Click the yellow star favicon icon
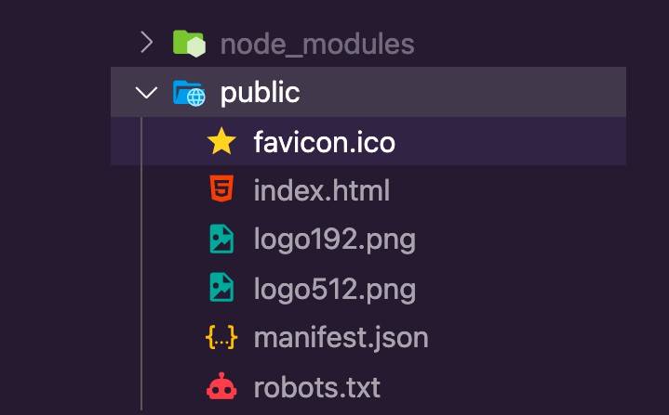The width and height of the screenshot is (669, 415). click(221, 142)
